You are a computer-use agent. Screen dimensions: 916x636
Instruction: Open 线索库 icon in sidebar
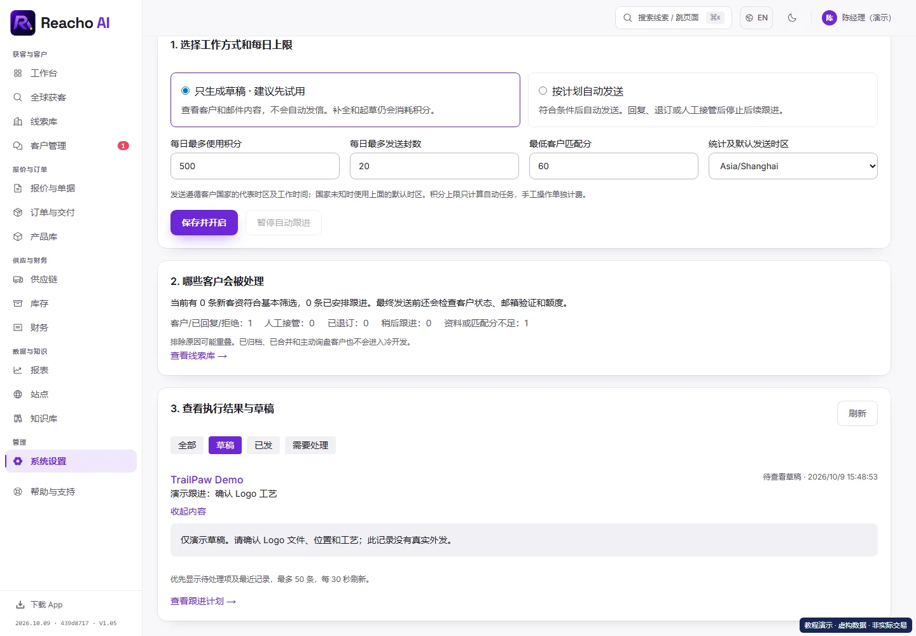point(18,121)
